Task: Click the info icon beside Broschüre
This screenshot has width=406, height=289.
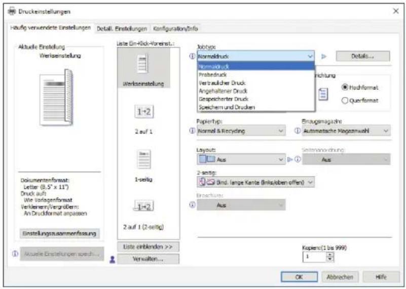Action: point(192,205)
